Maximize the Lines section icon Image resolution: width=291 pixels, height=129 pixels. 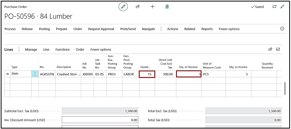click(278, 49)
